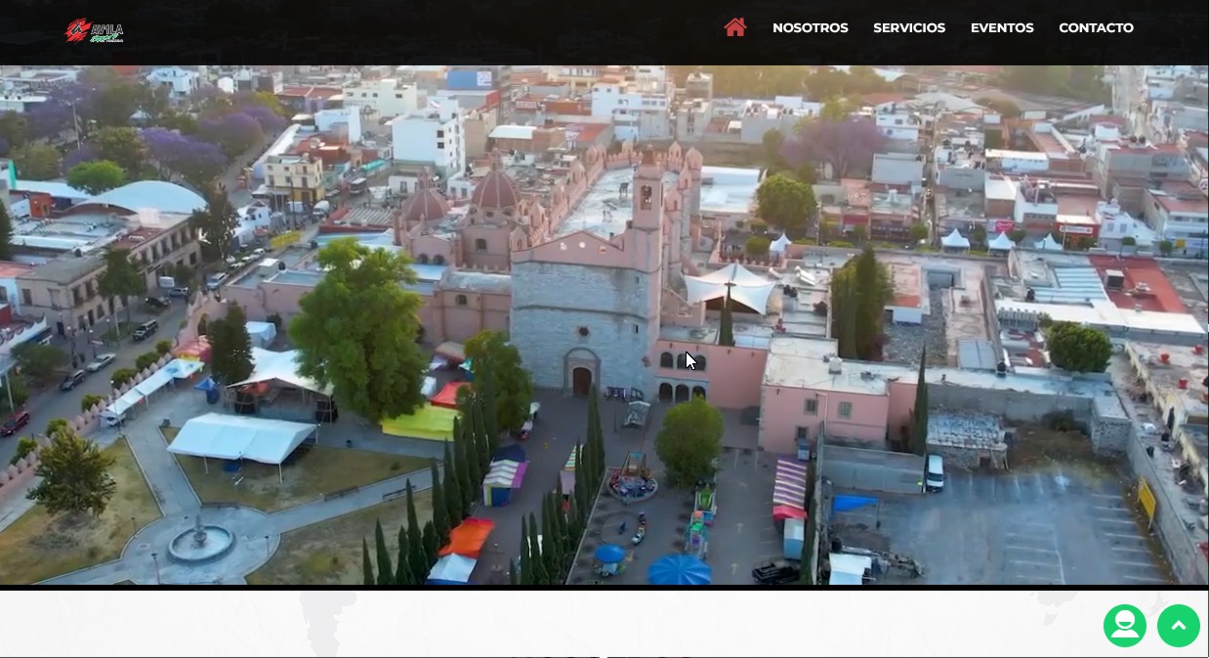Select EVENTOS in the navigation bar
The image size is (1209, 658).
1001,28
